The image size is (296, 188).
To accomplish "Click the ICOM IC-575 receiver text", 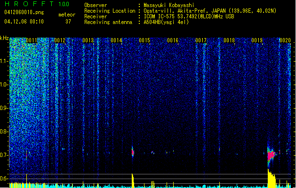I will pyautogui.click(x=189, y=16).
